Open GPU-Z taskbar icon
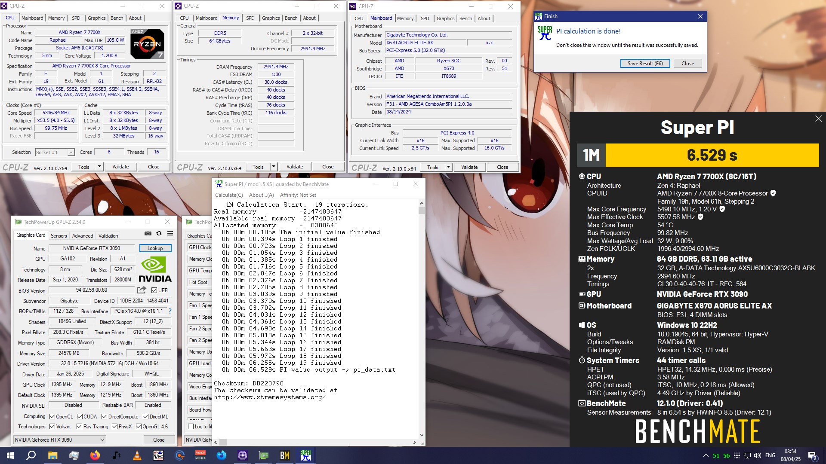This screenshot has width=826, height=464. [x=263, y=455]
